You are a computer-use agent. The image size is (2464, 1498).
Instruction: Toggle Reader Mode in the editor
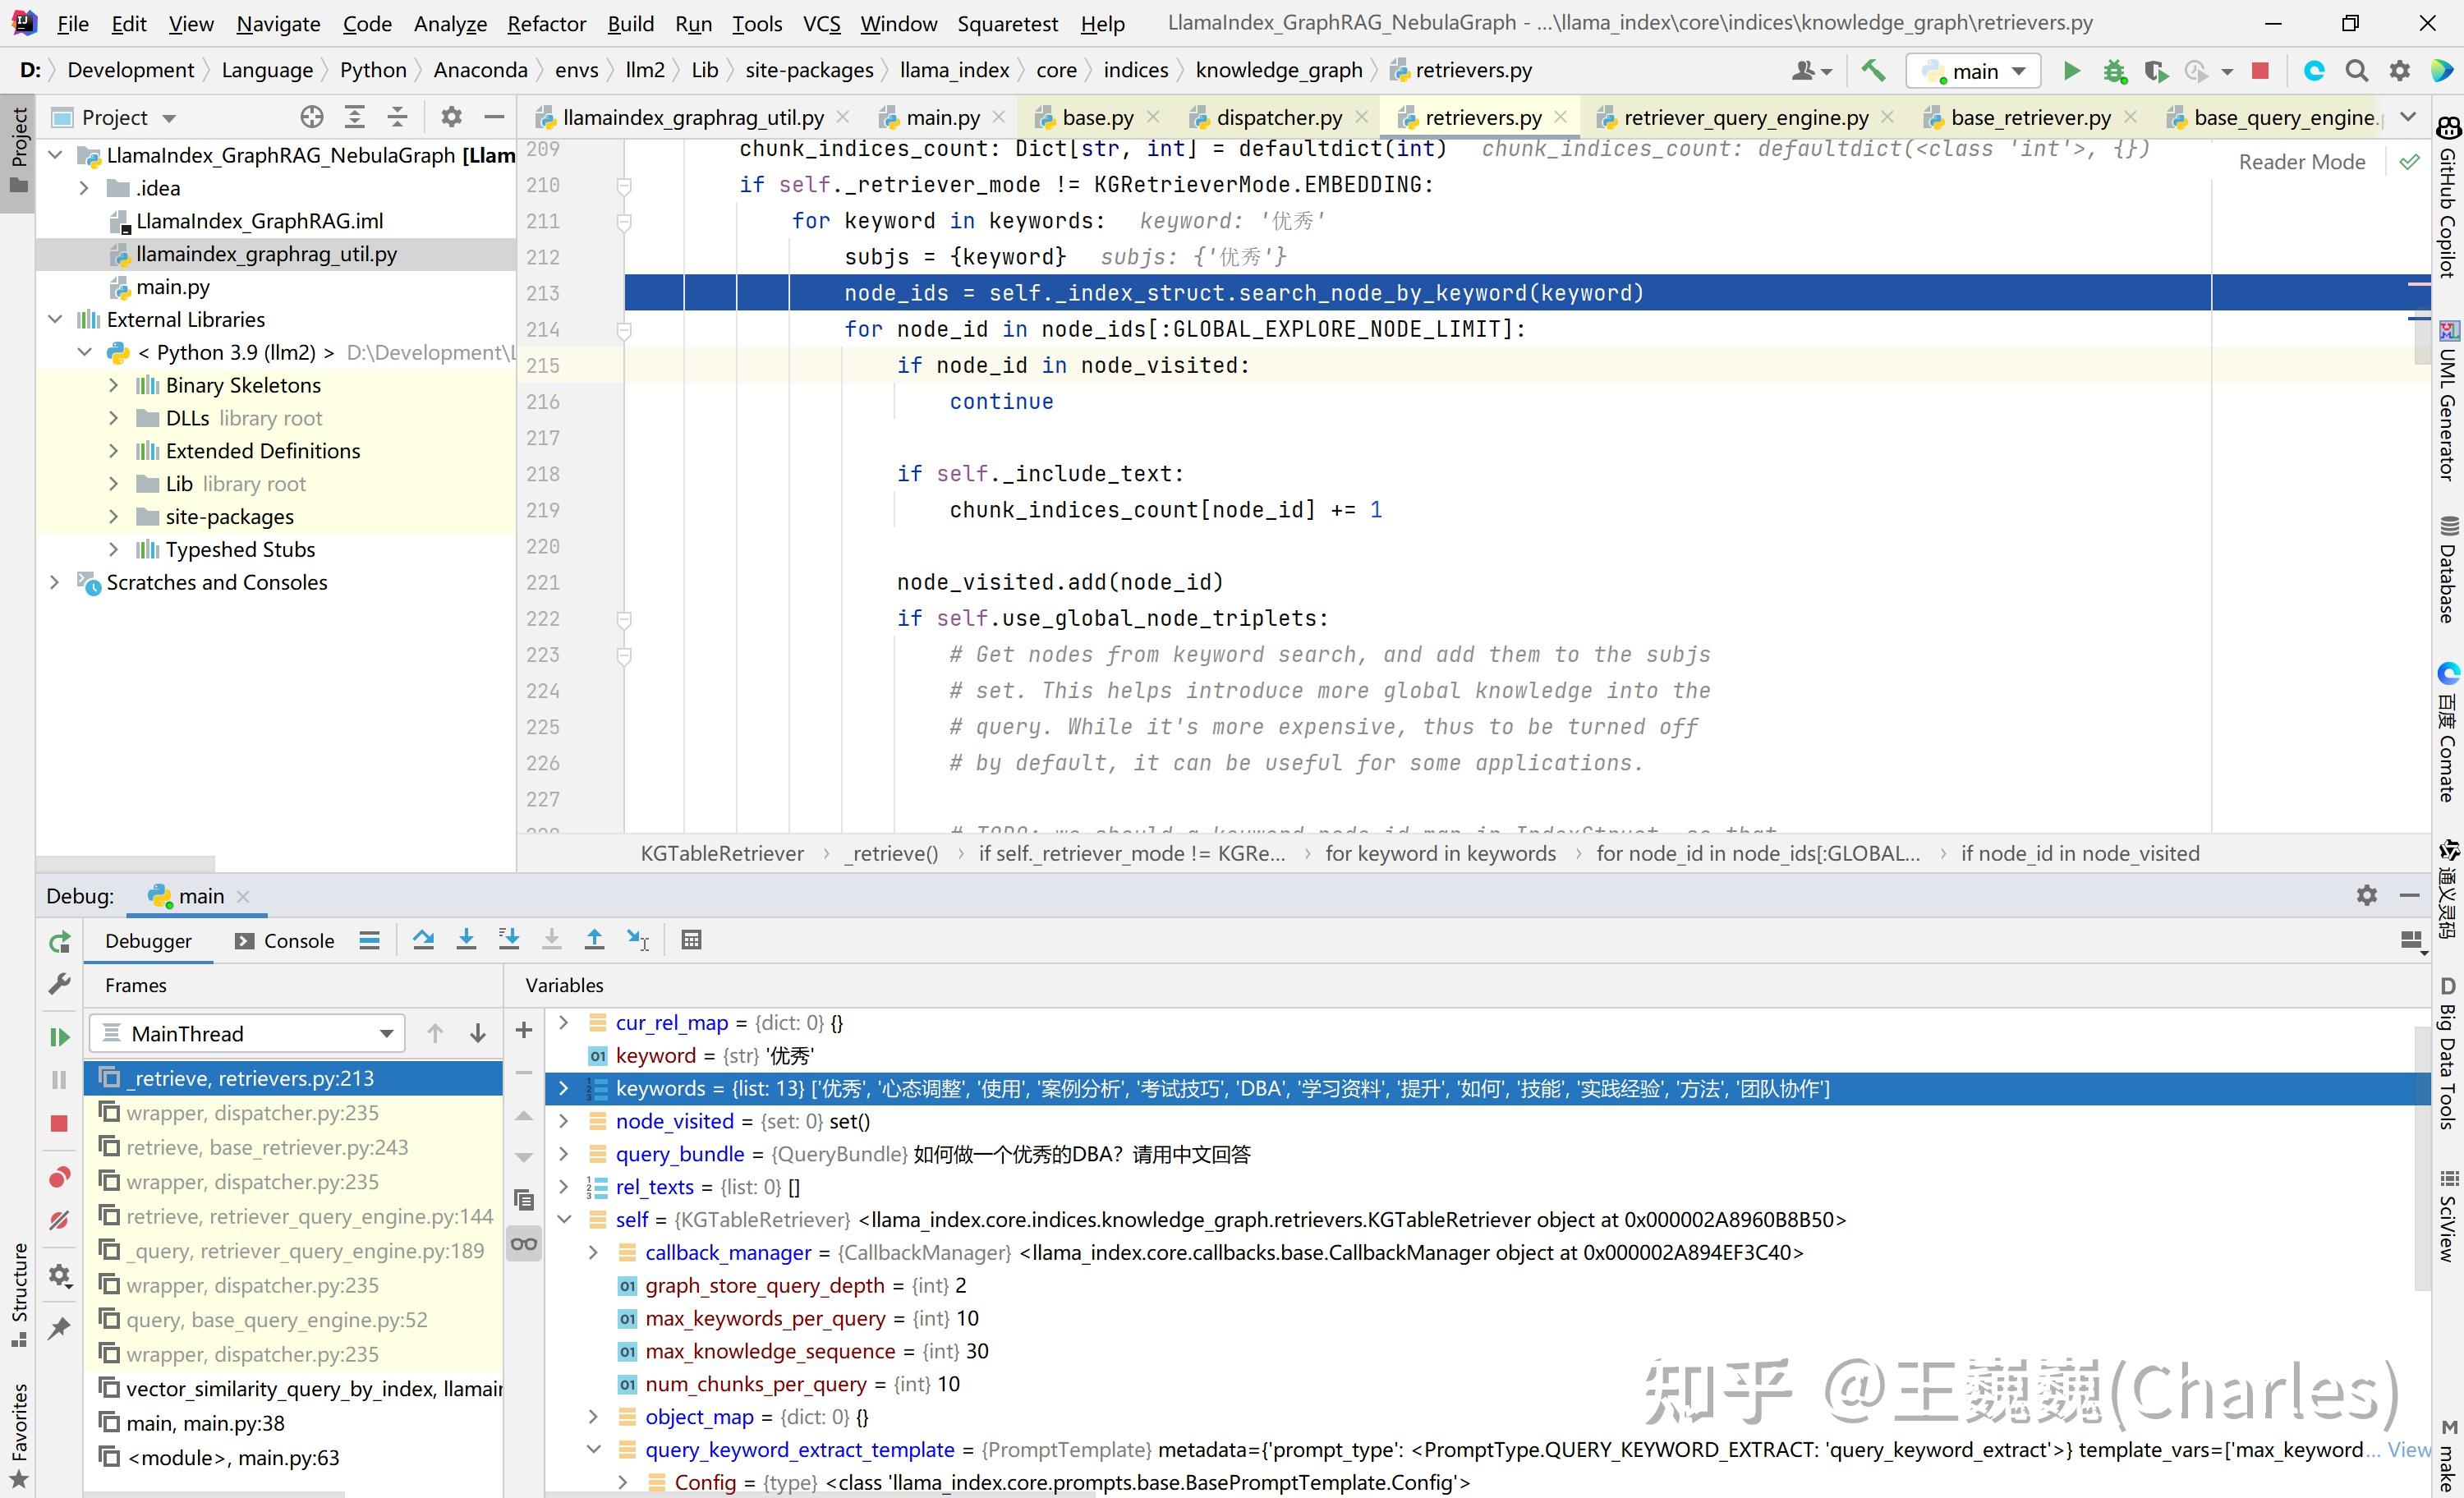[2301, 161]
